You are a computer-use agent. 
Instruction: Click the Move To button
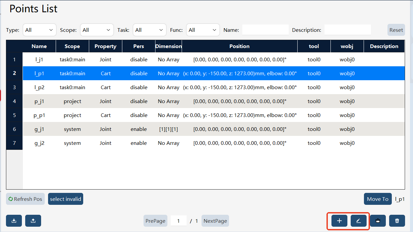pos(378,199)
